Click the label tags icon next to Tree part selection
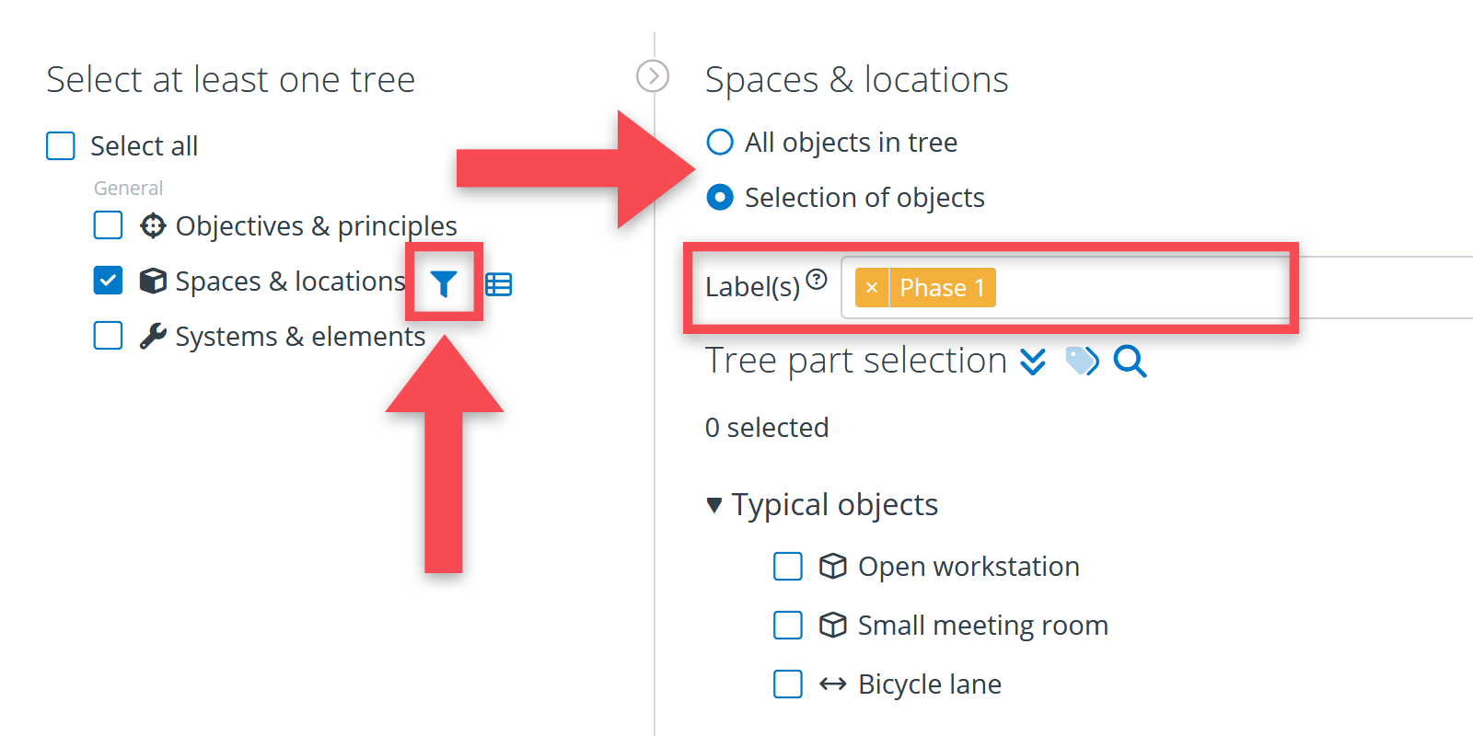The width and height of the screenshot is (1473, 736). coord(1082,361)
